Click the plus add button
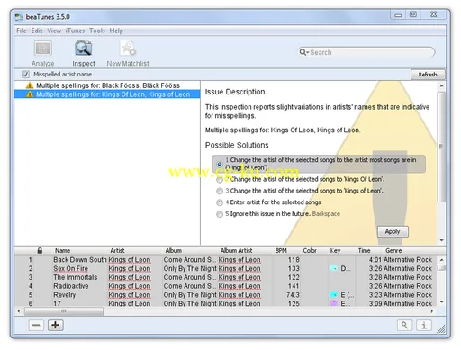The image size is (461, 350). click(56, 325)
